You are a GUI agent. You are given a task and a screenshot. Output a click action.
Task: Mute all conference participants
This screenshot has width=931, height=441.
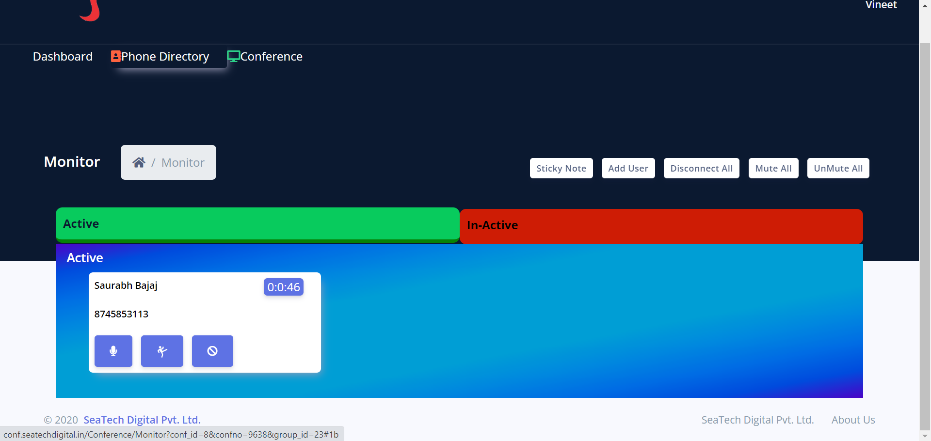(773, 168)
